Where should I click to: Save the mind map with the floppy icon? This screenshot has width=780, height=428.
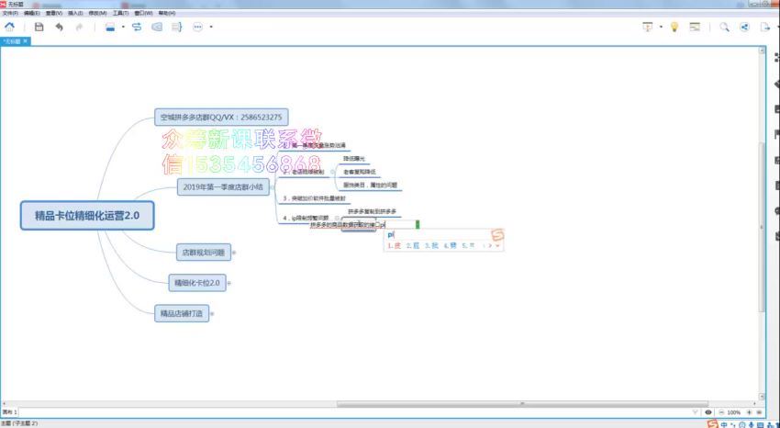(x=39, y=27)
